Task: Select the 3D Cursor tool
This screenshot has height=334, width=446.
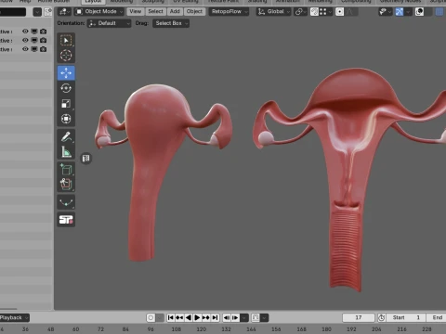Action: click(x=66, y=56)
